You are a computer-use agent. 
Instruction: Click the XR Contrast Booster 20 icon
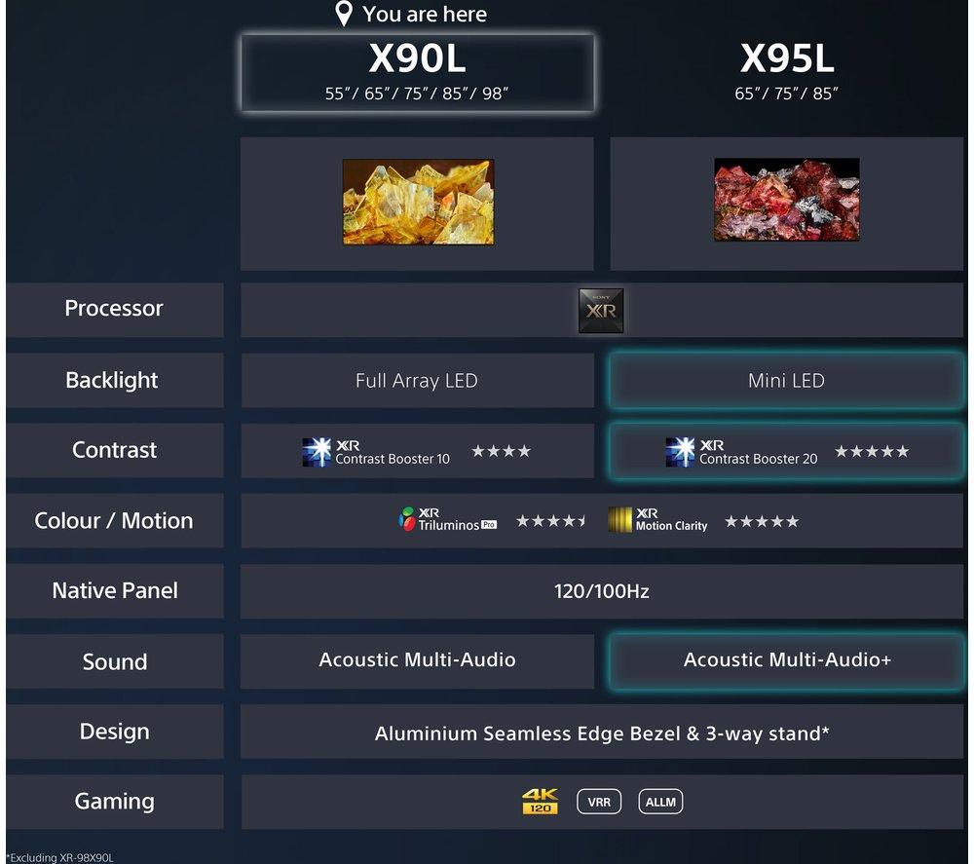pos(680,452)
